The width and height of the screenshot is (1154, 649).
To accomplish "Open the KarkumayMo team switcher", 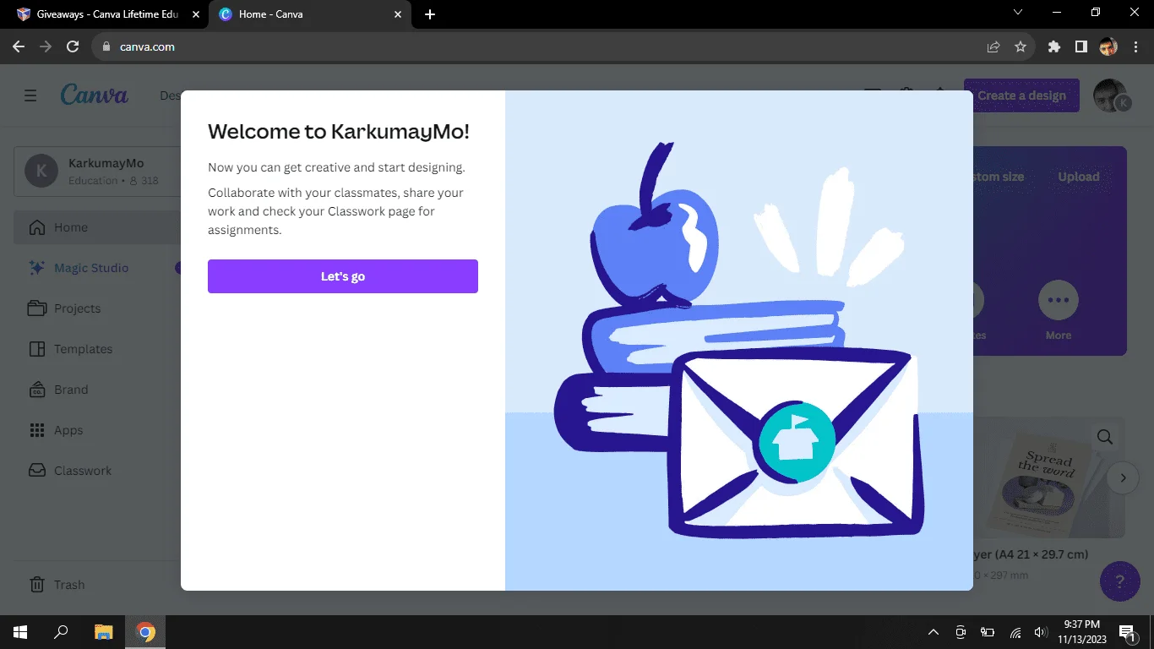I will (x=97, y=172).
